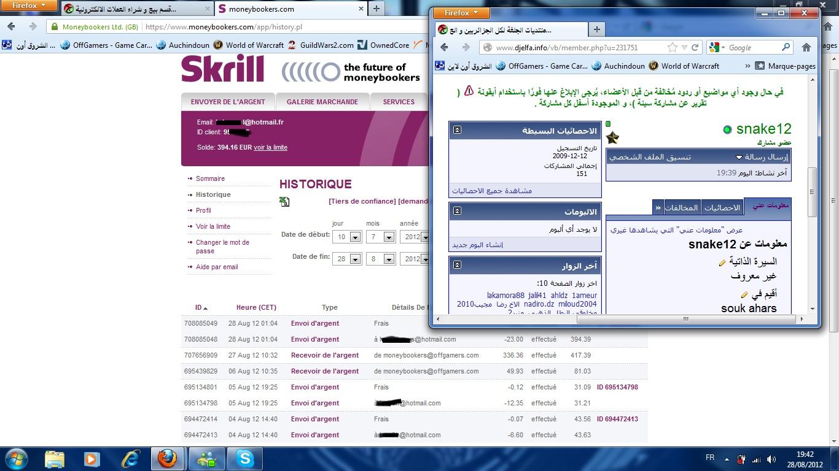Viewport: 839px width, 471px height.
Task: Show hidden system tray icons
Action: pyautogui.click(x=727, y=458)
